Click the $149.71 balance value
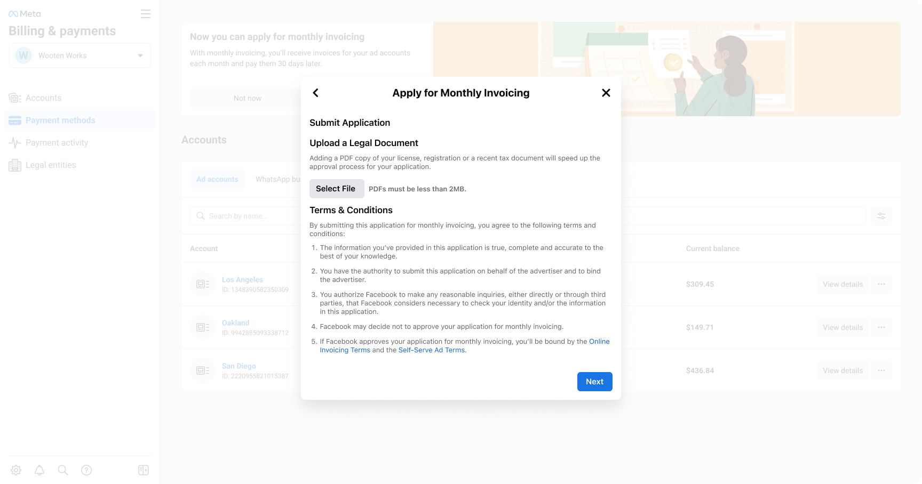 tap(700, 327)
